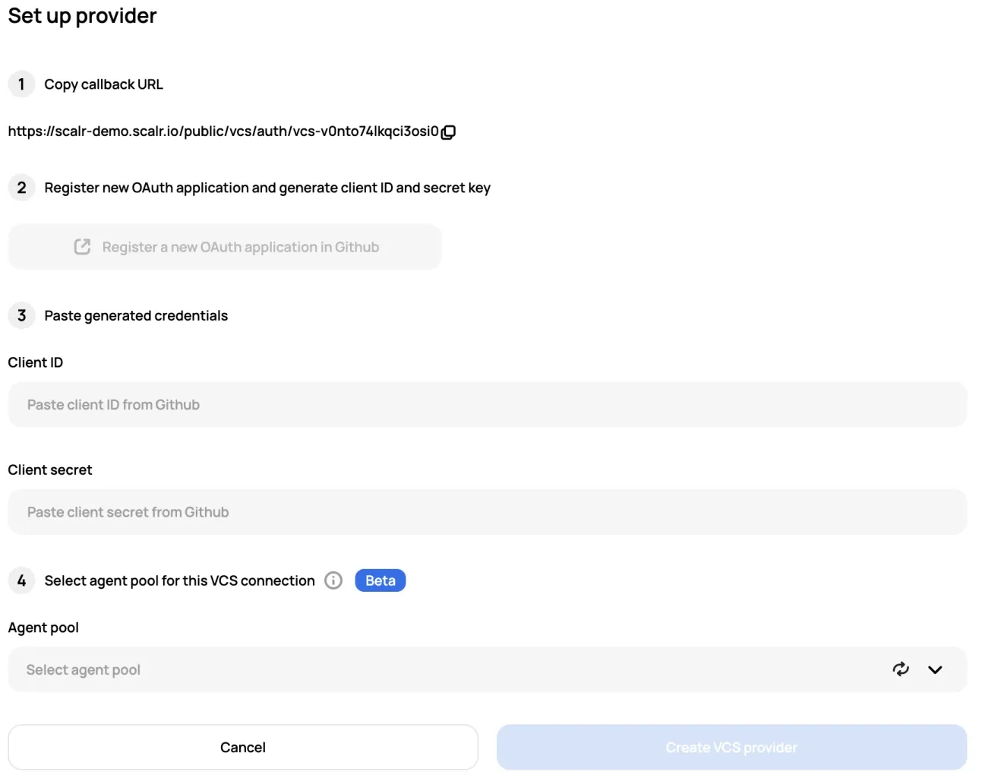The image size is (982, 778).
Task: Click the external-link icon in the Register button
Action: [x=82, y=247]
